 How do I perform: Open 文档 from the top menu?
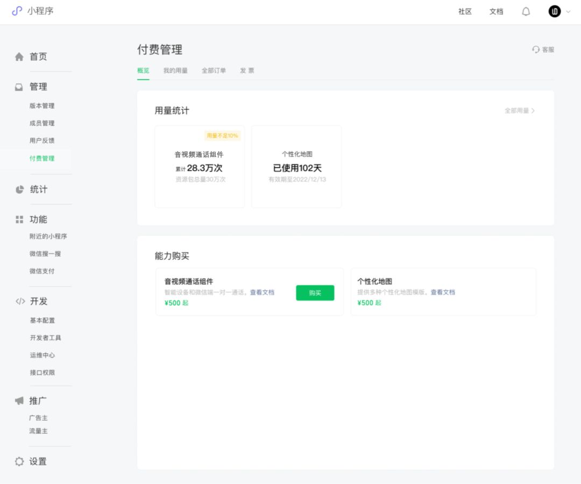497,11
